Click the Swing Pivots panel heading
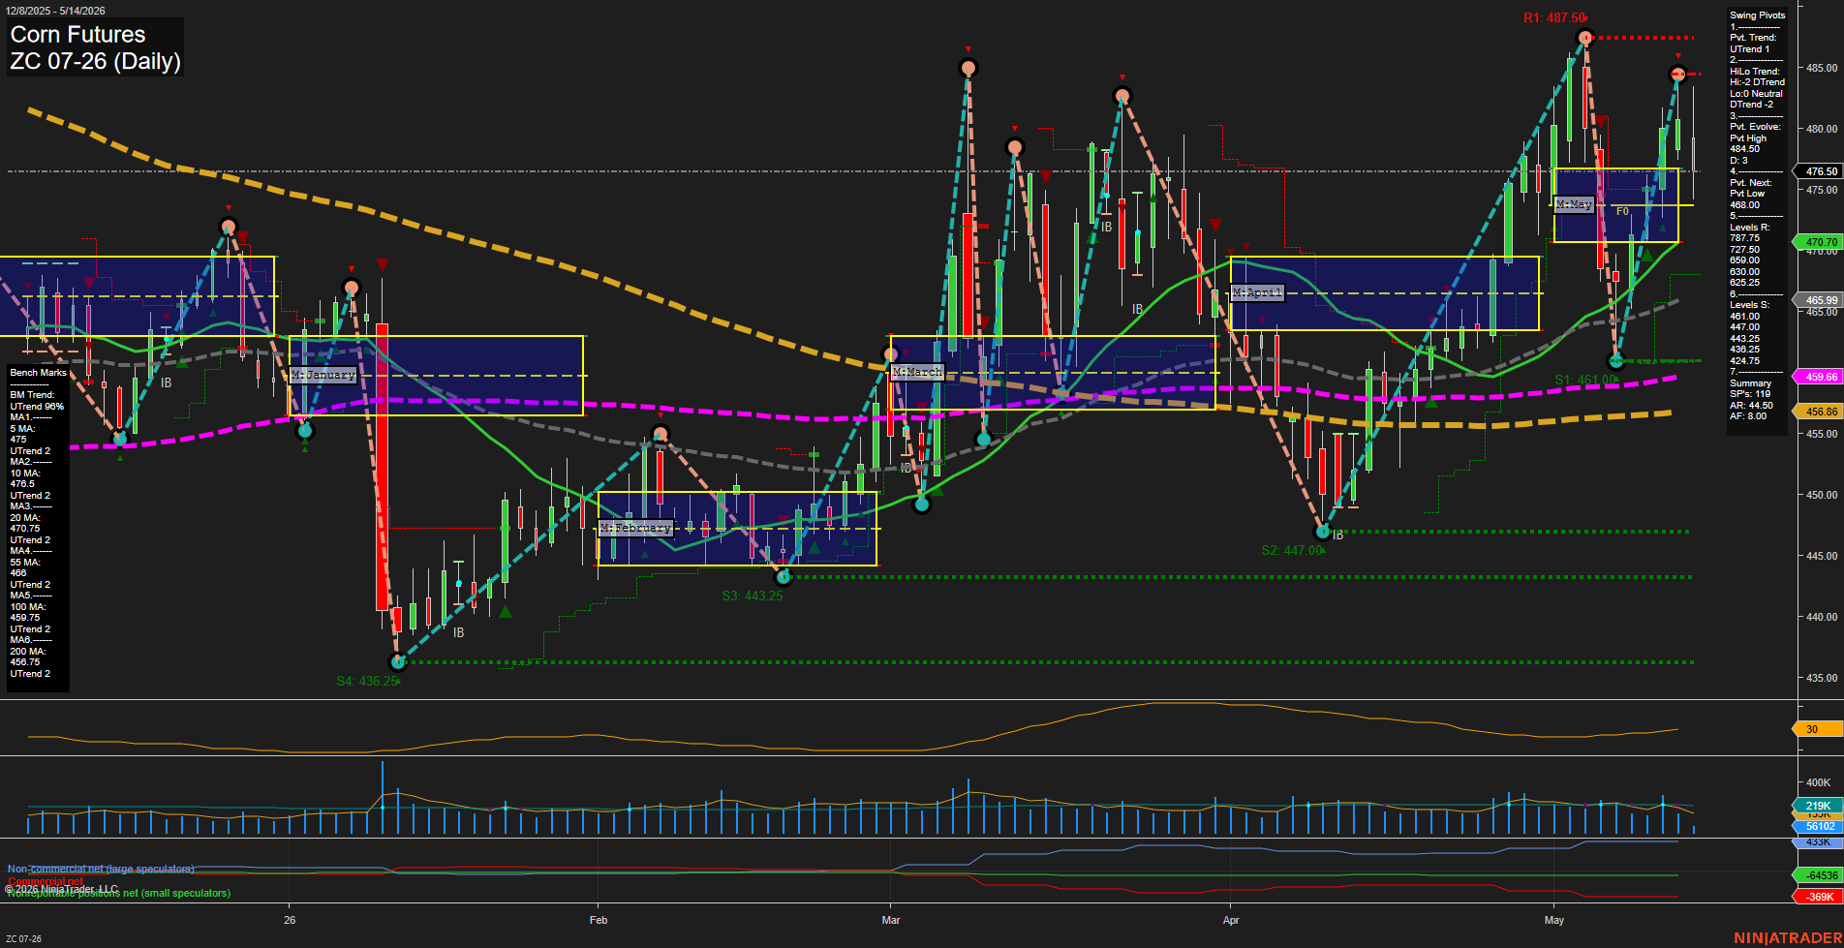 point(1757,15)
